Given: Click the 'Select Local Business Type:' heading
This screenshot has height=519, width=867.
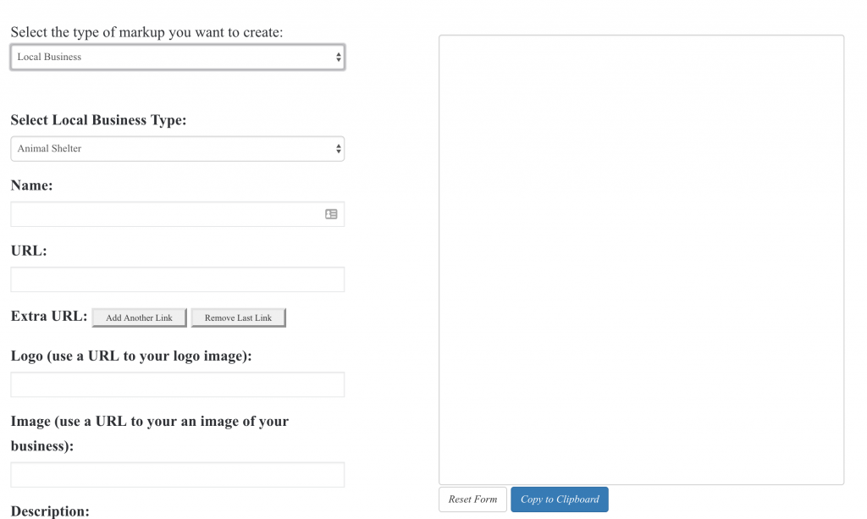Looking at the screenshot, I should point(98,120).
